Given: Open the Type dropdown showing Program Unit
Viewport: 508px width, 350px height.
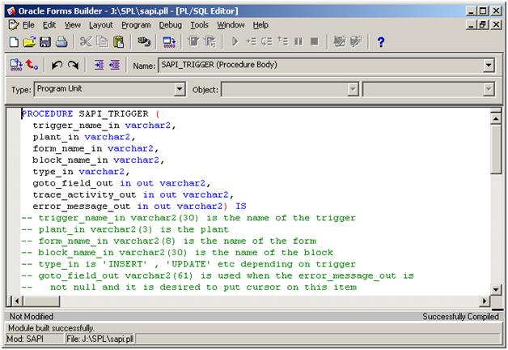Looking at the screenshot, I should click(x=180, y=89).
